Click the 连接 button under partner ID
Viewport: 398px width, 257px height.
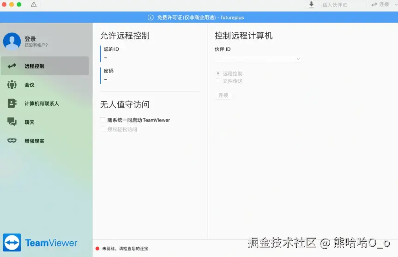pos(223,95)
